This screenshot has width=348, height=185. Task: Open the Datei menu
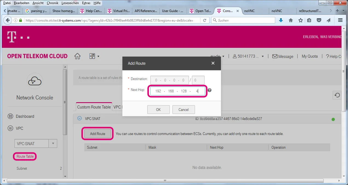(x=7, y=3)
